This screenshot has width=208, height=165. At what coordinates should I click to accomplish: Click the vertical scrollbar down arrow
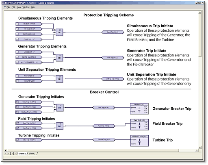(x=200, y=147)
